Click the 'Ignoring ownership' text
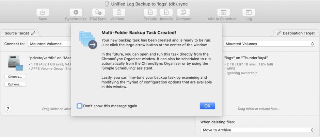 [242, 73]
